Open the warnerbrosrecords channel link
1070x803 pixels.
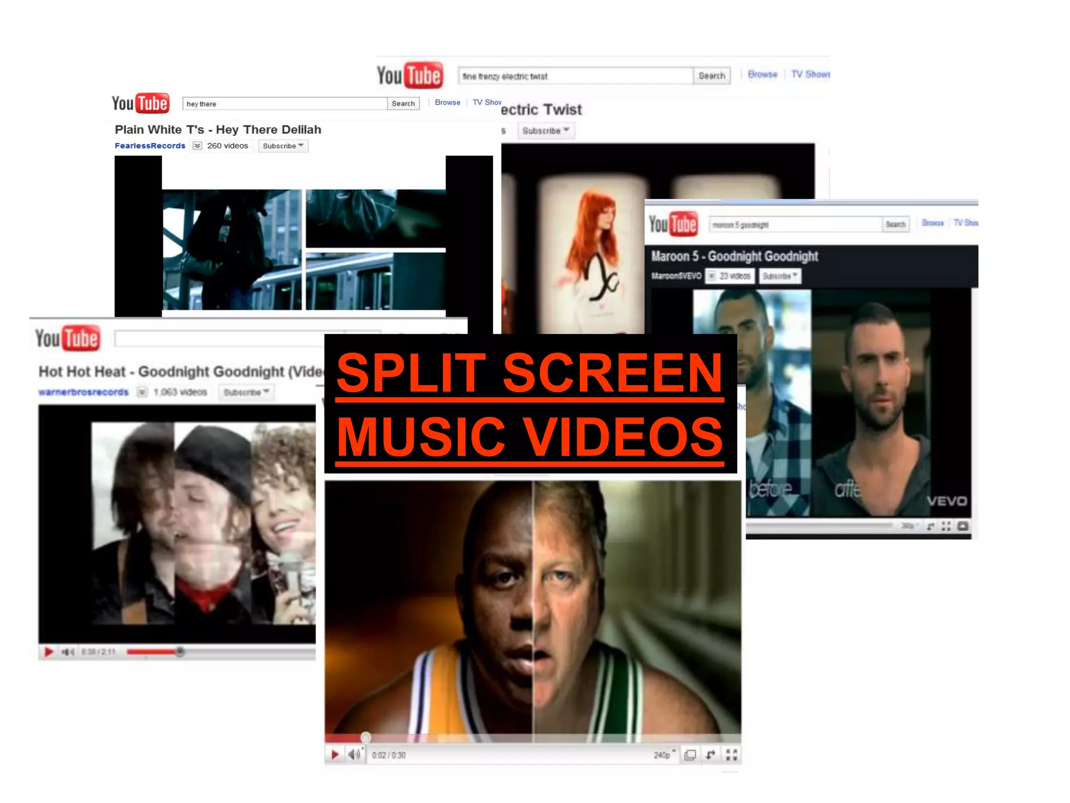(x=84, y=392)
